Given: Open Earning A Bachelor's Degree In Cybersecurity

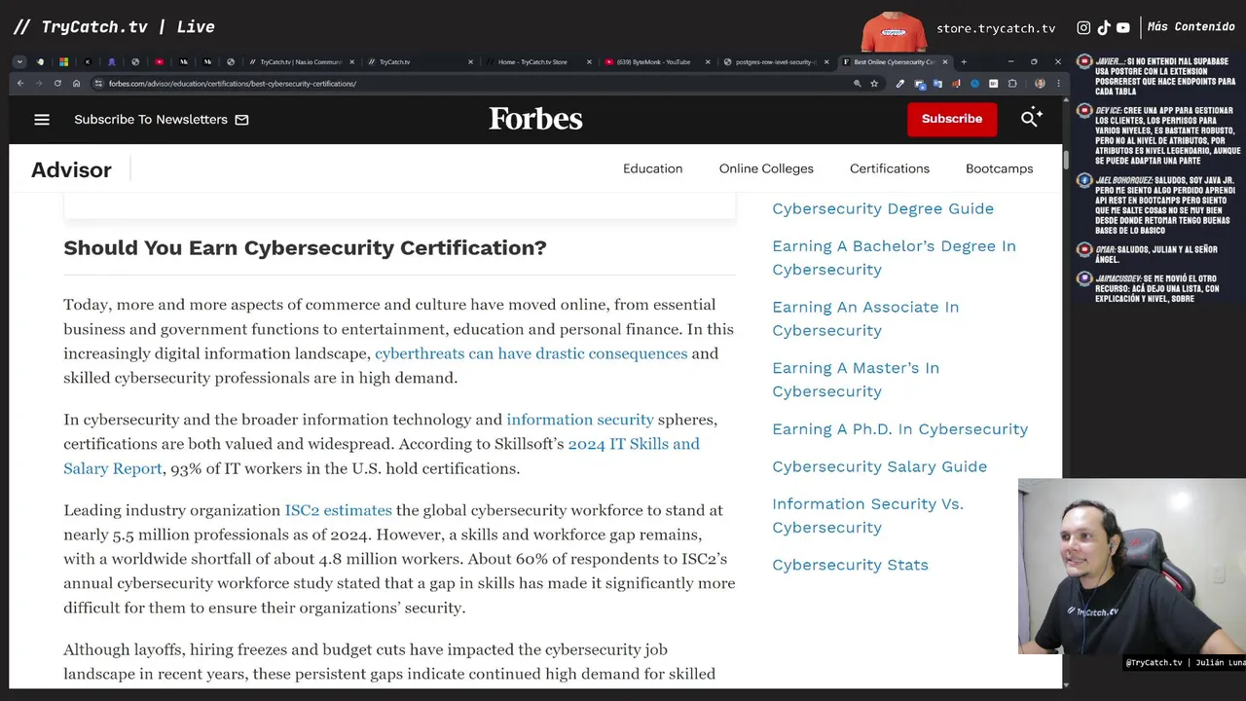Looking at the screenshot, I should click(894, 257).
